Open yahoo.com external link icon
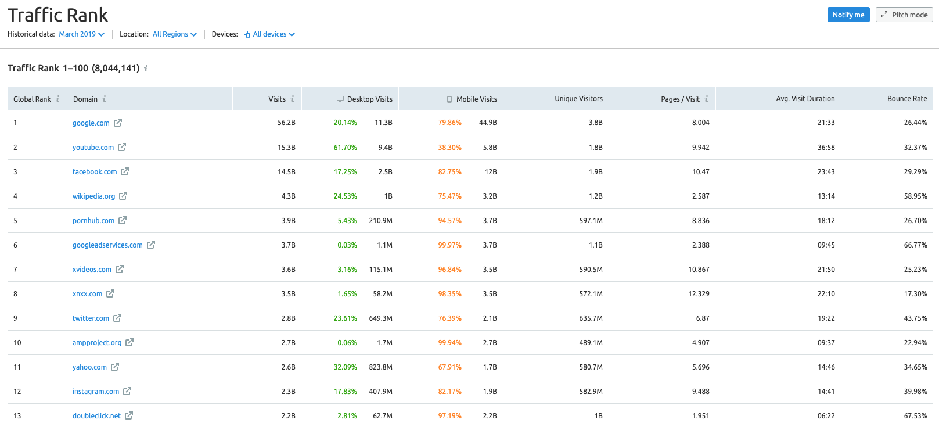This screenshot has width=939, height=430. tap(115, 367)
